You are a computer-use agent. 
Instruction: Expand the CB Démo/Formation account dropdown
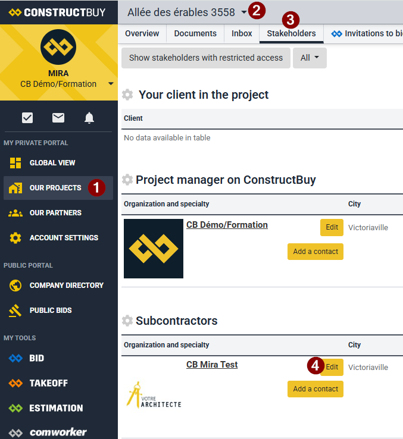[111, 84]
